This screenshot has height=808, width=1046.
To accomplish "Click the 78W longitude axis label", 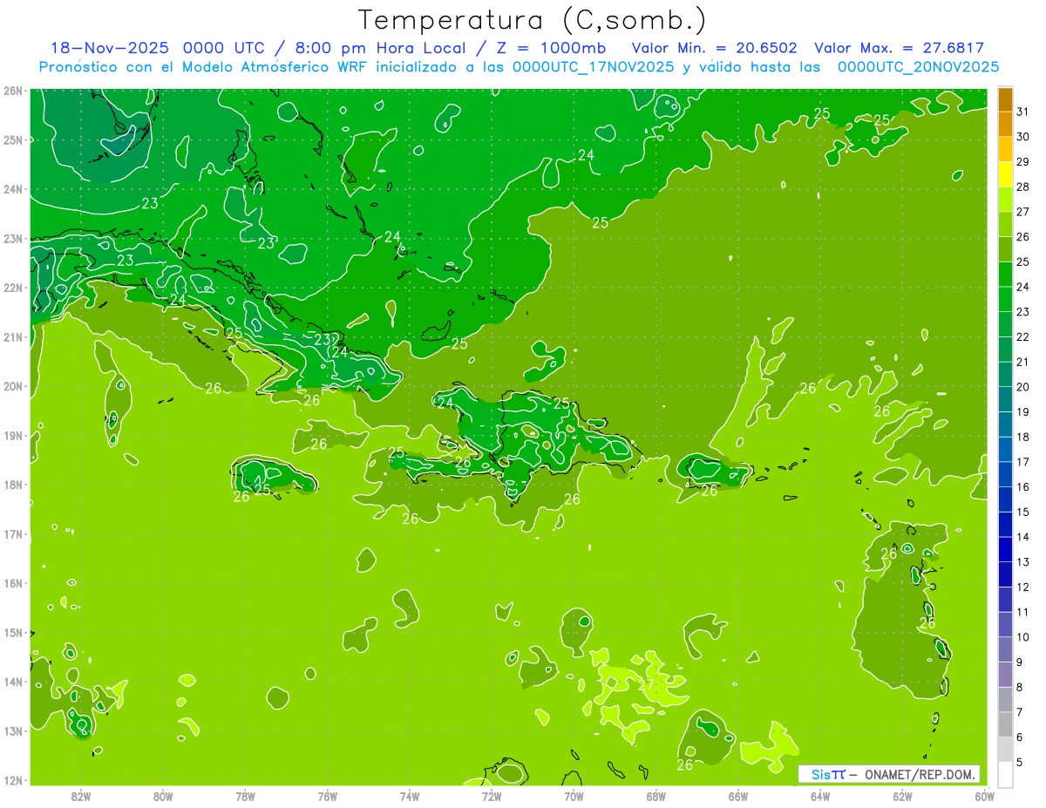I will [245, 796].
